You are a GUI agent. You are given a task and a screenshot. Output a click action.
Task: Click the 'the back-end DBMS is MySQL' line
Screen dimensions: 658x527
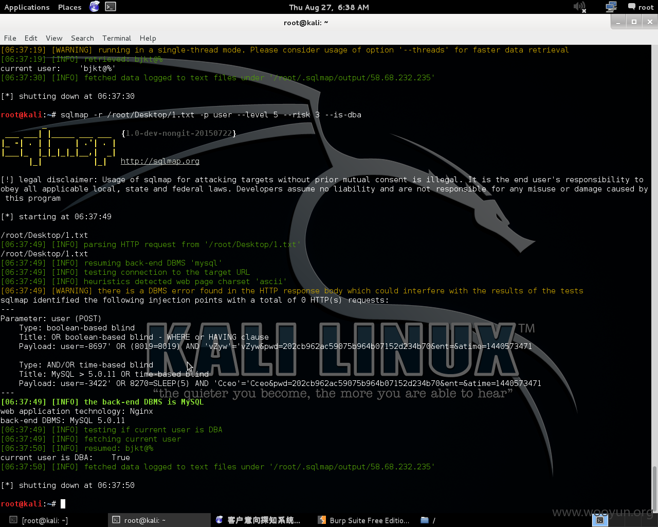pos(102,402)
